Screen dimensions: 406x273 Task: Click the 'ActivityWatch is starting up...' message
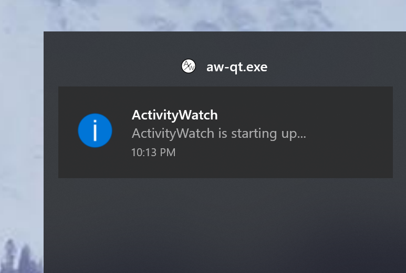click(x=219, y=134)
